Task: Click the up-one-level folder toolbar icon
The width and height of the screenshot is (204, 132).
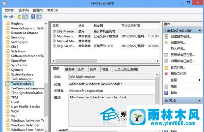Action: (x=19, y=17)
